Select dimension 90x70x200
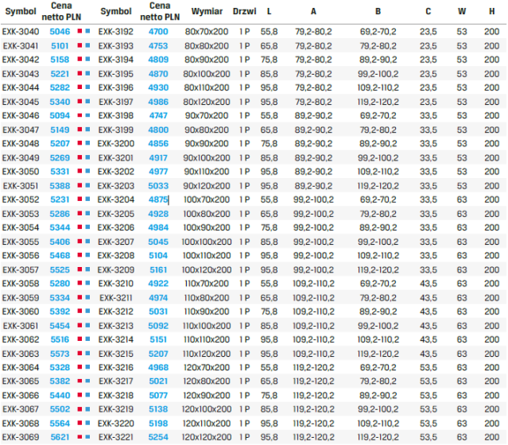The image size is (508, 445). tap(207, 115)
